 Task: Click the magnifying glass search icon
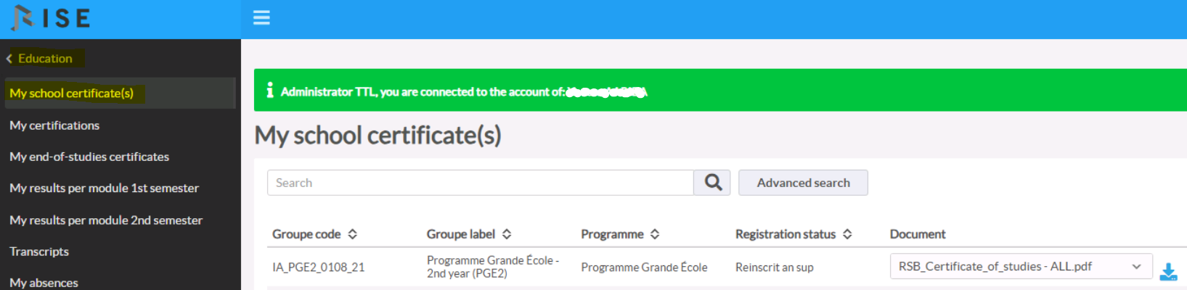coord(713,183)
